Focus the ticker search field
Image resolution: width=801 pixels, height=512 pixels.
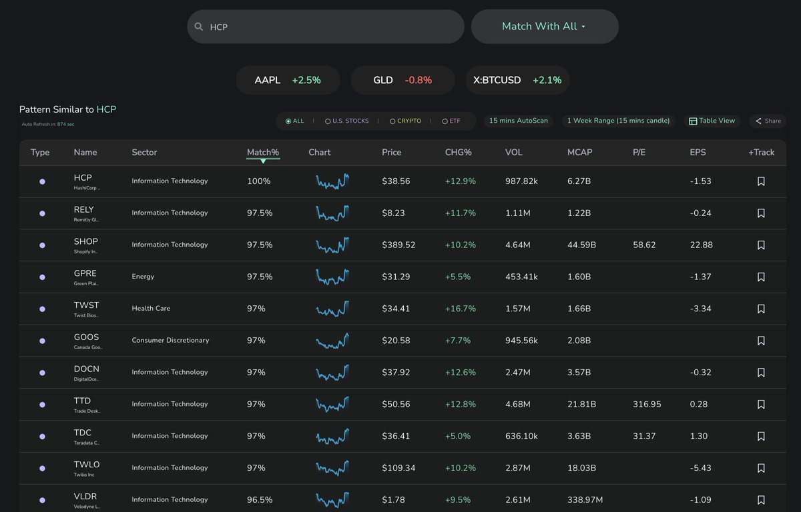coord(325,27)
